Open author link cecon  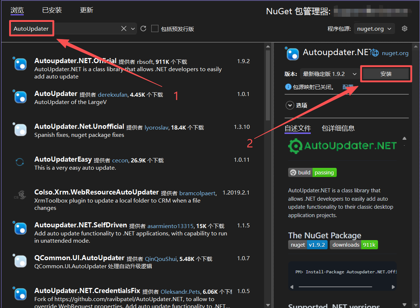[120, 161]
